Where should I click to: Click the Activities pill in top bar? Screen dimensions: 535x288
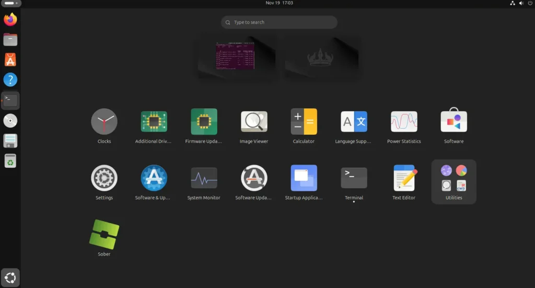tap(11, 3)
